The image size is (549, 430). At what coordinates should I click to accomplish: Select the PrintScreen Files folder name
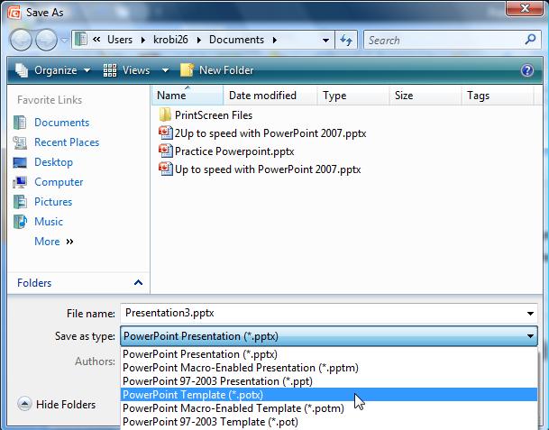(214, 114)
